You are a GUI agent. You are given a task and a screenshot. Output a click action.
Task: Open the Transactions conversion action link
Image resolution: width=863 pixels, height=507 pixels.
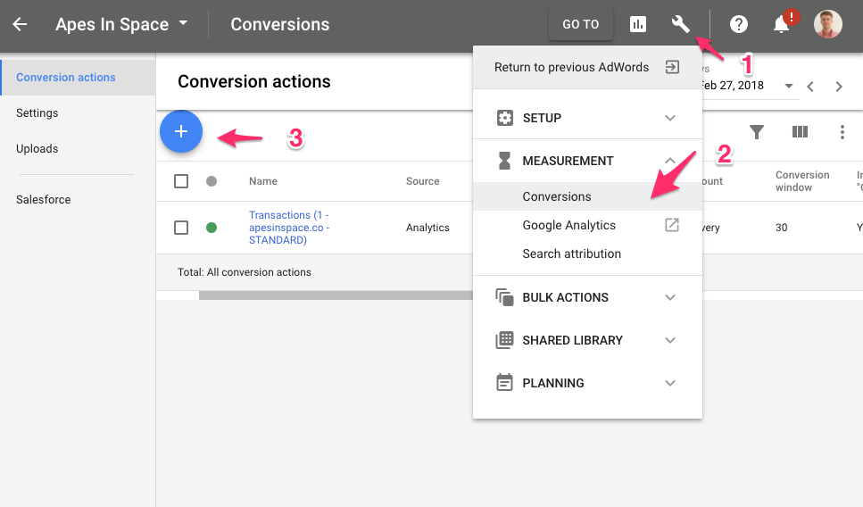point(289,228)
